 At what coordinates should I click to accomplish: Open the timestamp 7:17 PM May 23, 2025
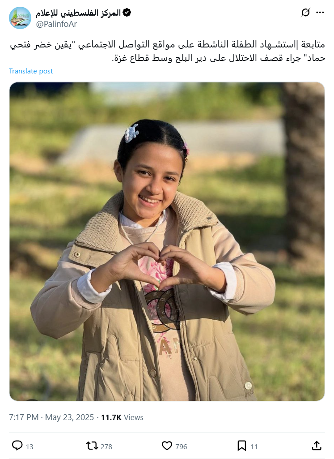(51, 417)
